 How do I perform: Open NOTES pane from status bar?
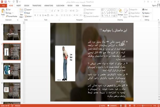pyautogui.click(x=102, y=106)
